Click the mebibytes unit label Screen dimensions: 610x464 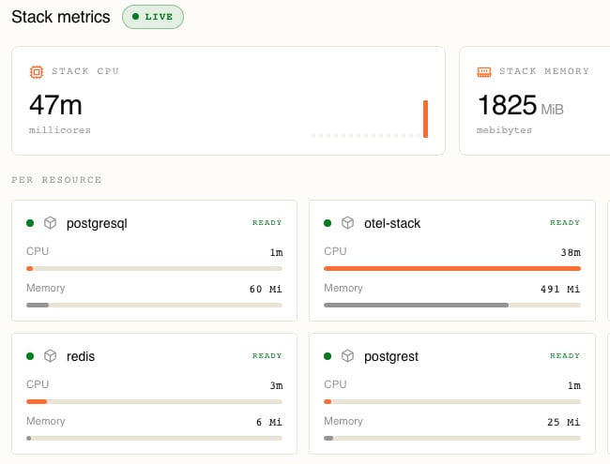[x=504, y=129]
